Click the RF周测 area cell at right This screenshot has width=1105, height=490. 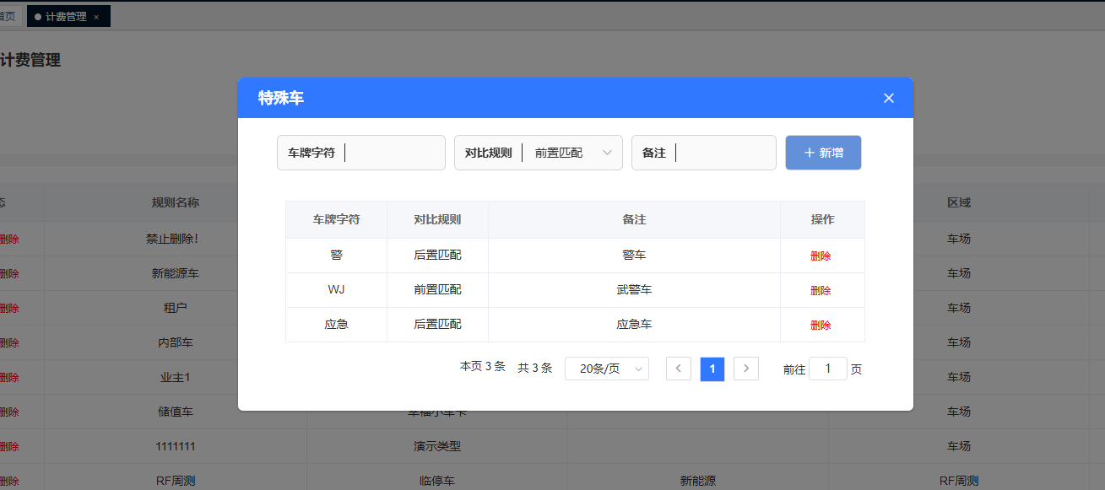click(x=959, y=481)
